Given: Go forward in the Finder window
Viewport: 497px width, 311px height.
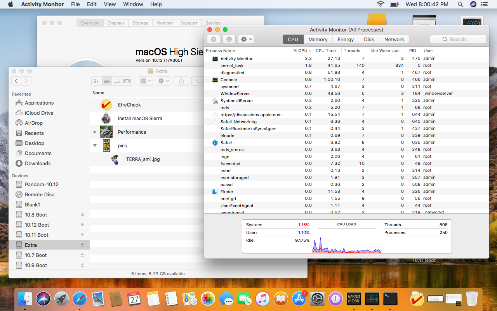Looking at the screenshot, I should tap(26, 81).
